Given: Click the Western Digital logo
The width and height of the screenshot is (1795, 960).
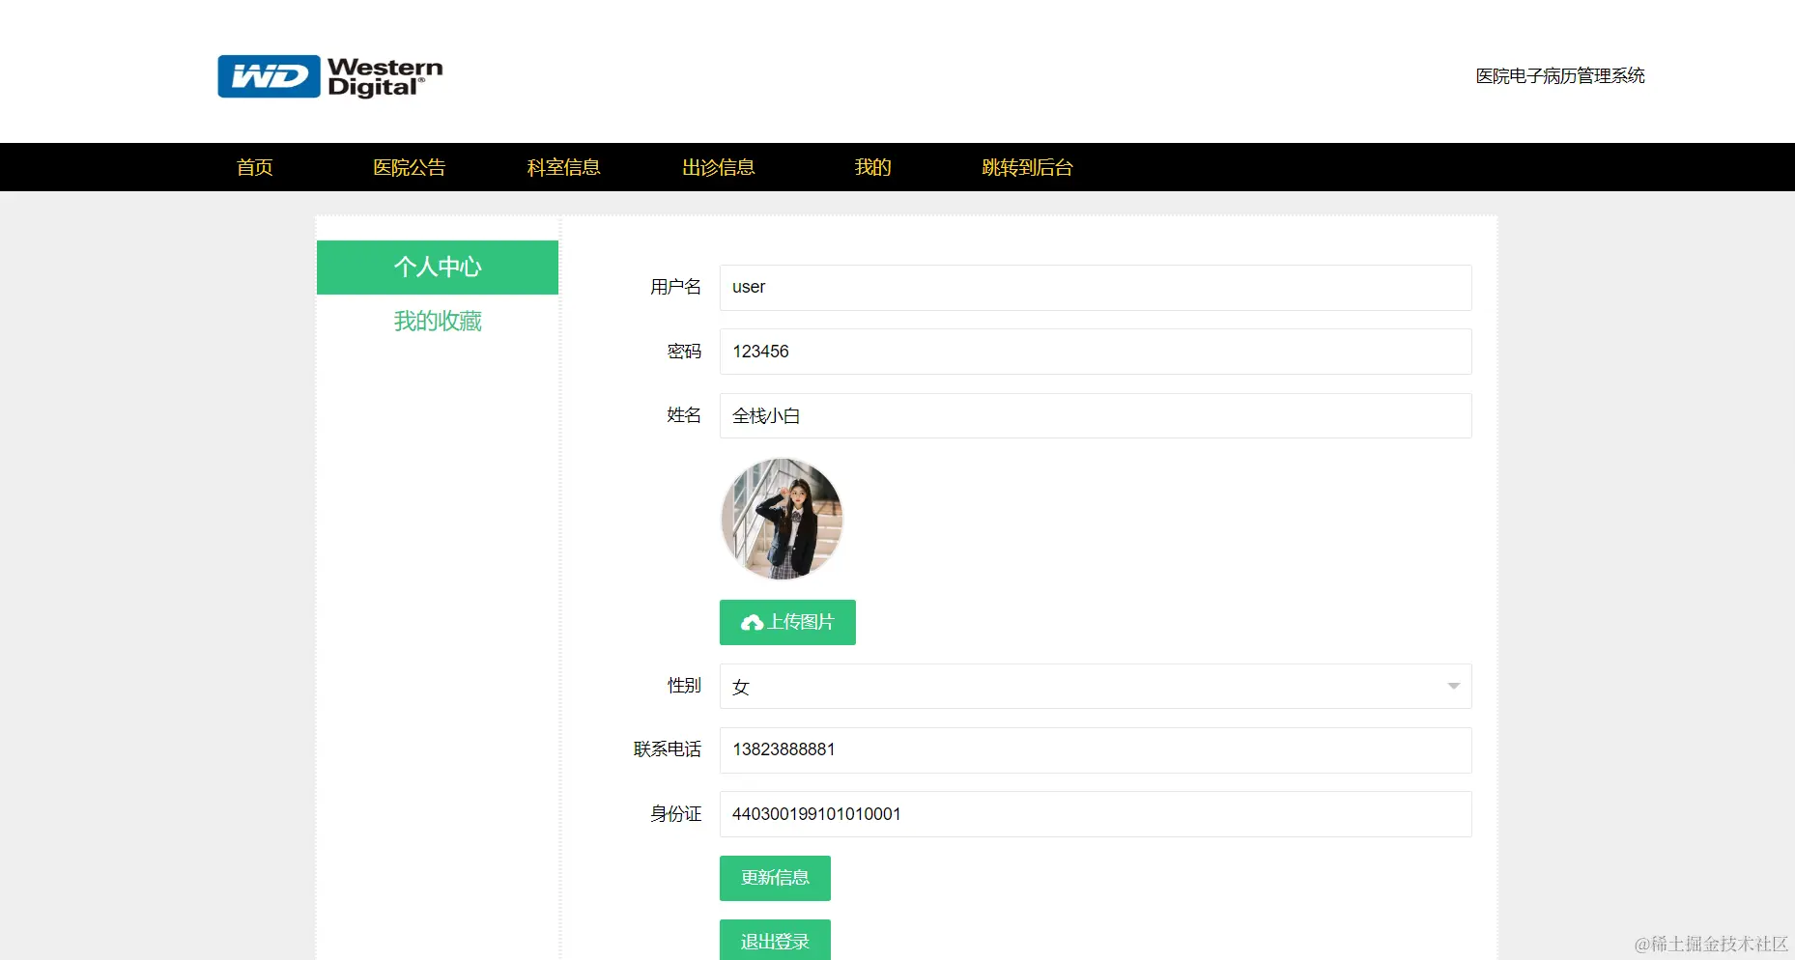Looking at the screenshot, I should [330, 76].
